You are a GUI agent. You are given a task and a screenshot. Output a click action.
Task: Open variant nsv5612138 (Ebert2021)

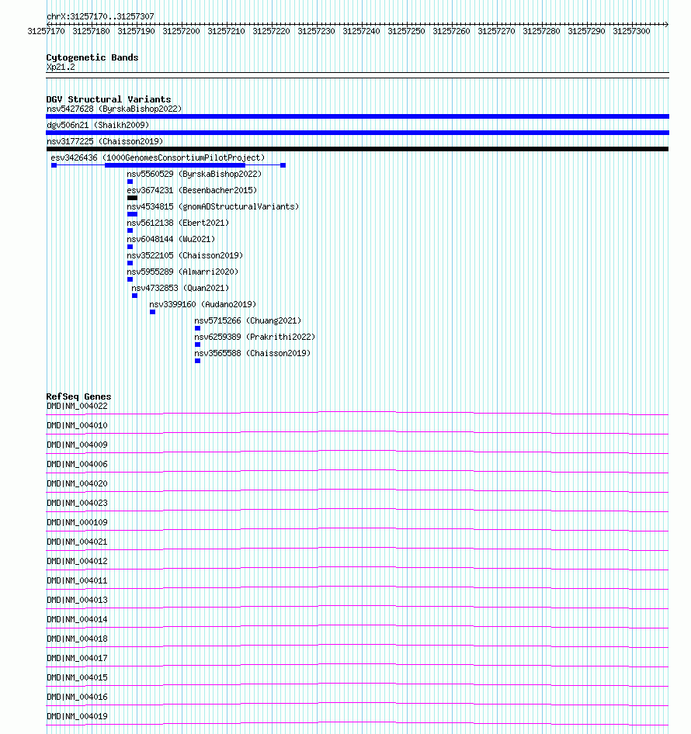(178, 223)
